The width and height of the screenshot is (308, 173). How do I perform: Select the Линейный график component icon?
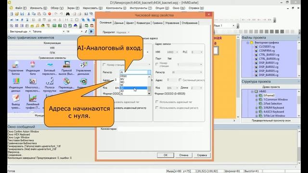click(x=33, y=98)
